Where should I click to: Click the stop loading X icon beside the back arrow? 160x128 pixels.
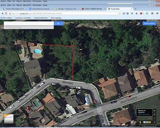point(6,13)
